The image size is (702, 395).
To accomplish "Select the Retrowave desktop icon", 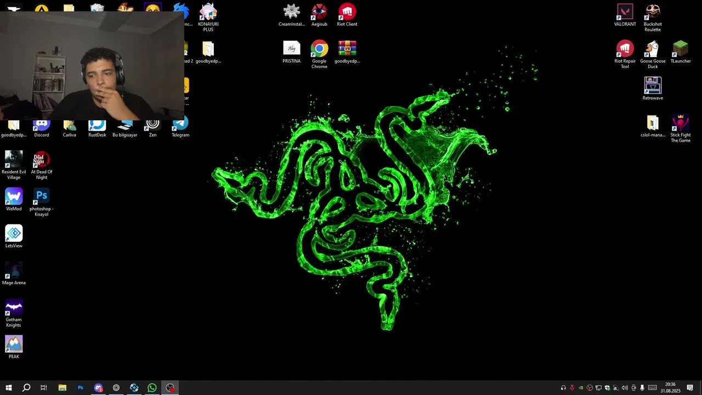I will point(653,88).
